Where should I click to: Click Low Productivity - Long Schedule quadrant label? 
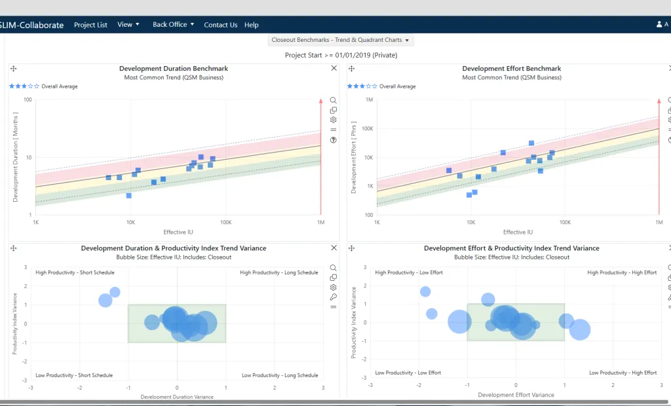280,375
